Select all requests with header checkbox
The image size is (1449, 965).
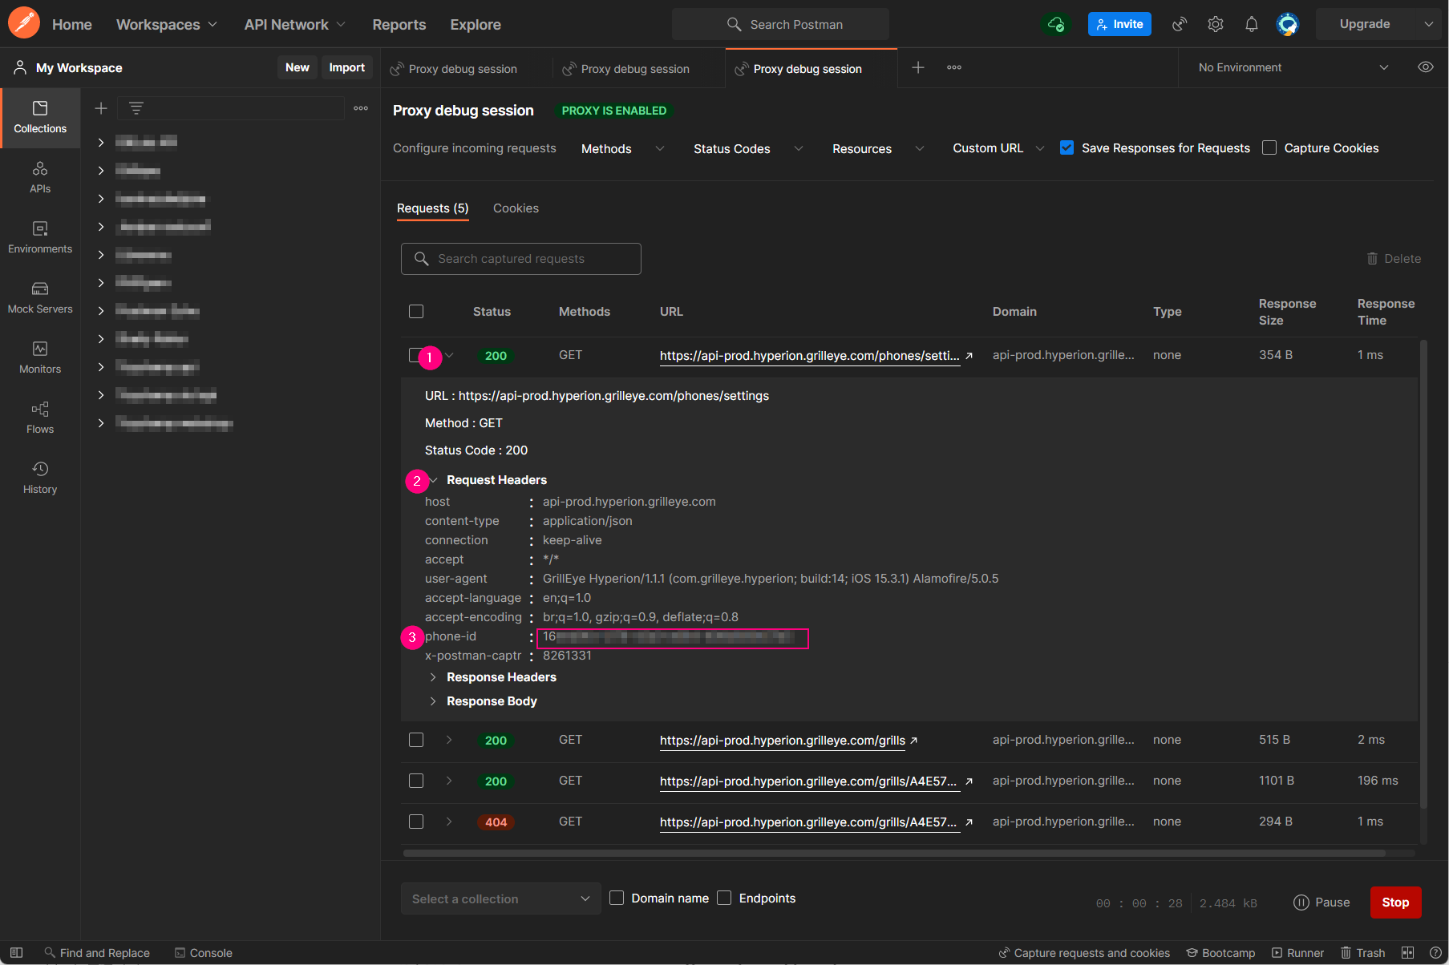(x=416, y=311)
